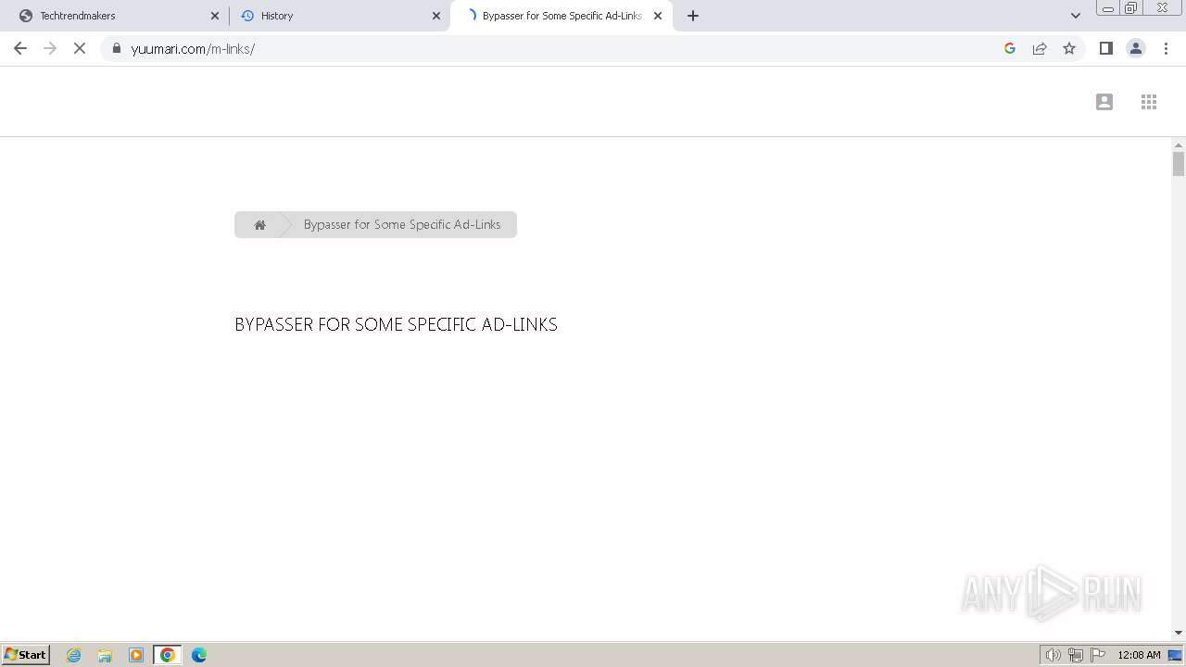
Task: Click the 12:08 AM clock
Action: (x=1139, y=655)
